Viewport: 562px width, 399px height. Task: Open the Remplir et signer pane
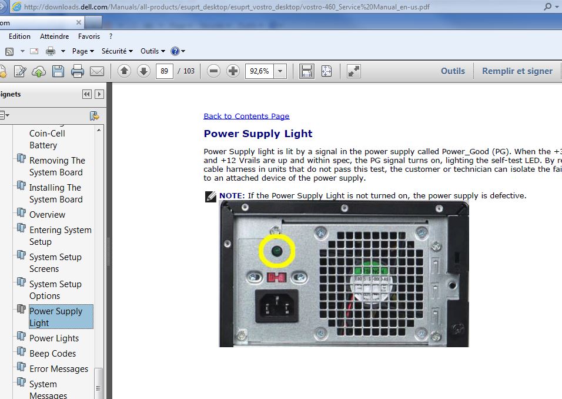[517, 71]
